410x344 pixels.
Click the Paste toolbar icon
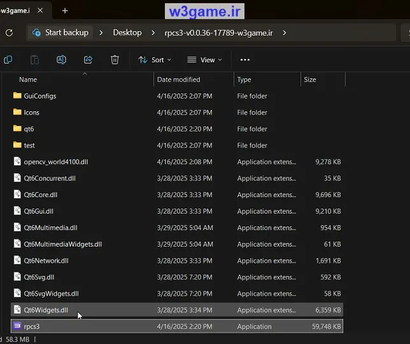coord(34,60)
